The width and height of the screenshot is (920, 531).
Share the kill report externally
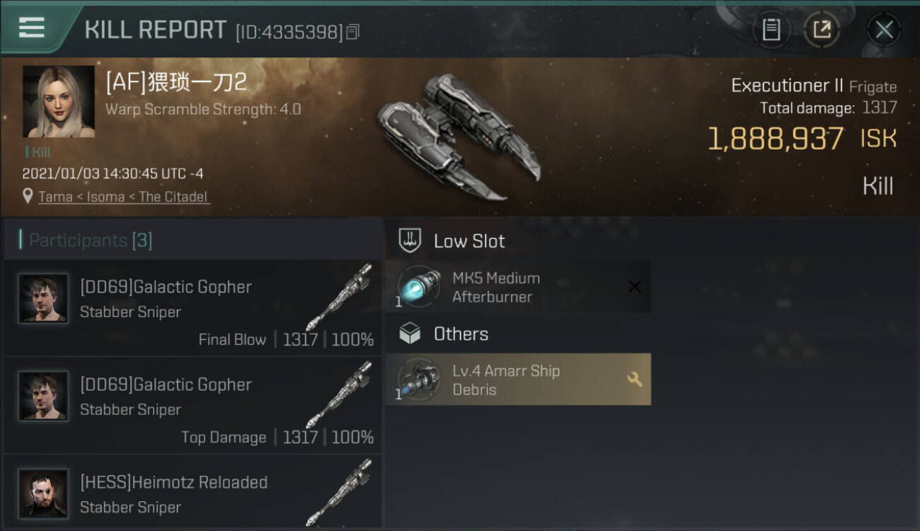pos(822,30)
